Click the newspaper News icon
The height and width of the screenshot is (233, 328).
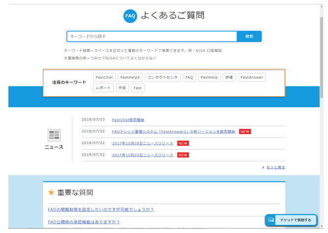54,135
